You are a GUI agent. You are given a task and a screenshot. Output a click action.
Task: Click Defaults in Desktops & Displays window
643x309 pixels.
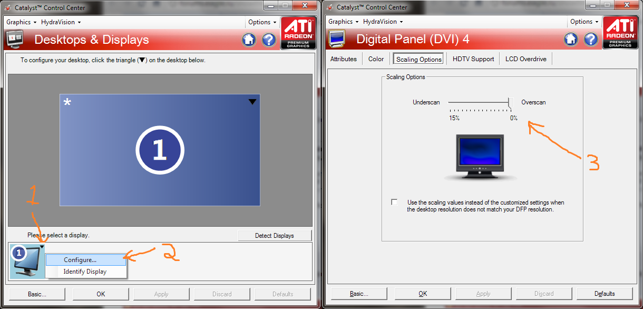point(283,294)
